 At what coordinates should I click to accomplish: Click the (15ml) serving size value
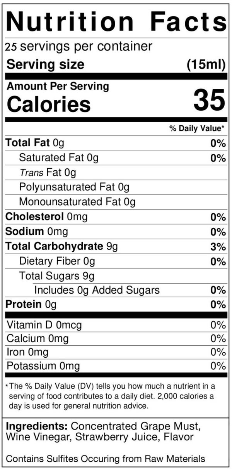coord(206,64)
